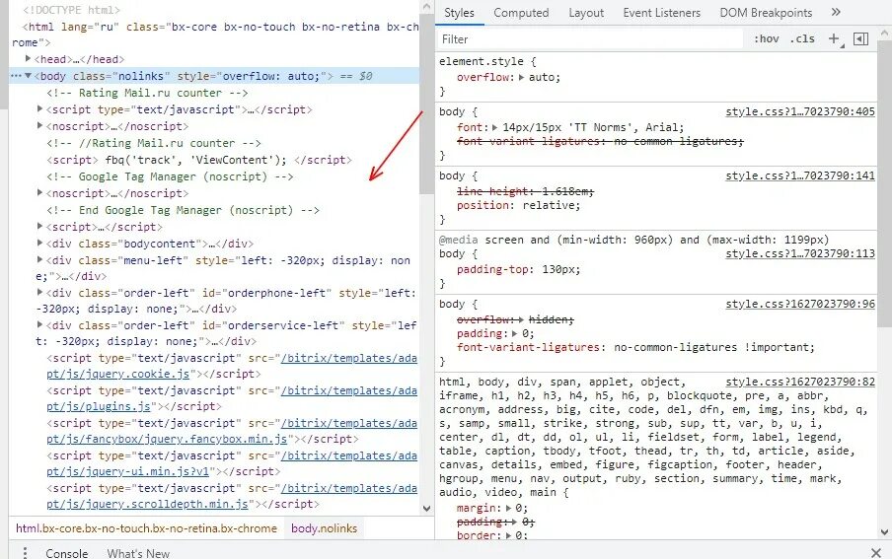Follow the jquery.scrolldepth.min.js src link
This screenshot has width=892, height=559.
147,503
